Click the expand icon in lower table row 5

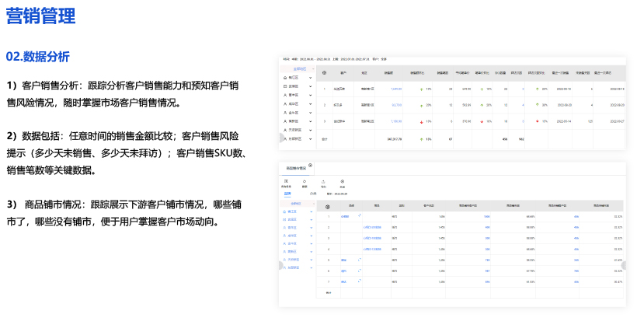click(359, 259)
